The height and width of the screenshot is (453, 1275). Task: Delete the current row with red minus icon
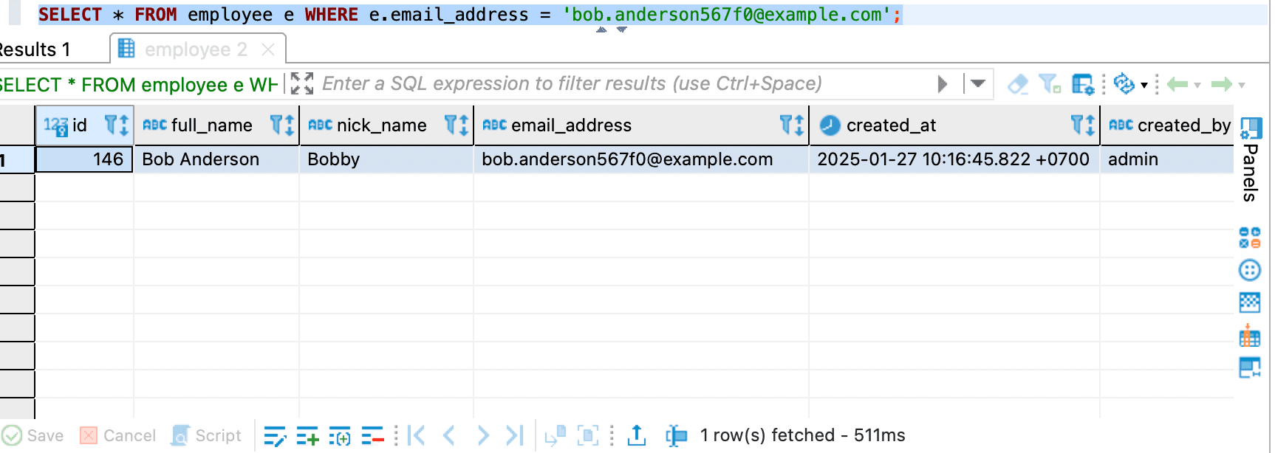point(372,436)
